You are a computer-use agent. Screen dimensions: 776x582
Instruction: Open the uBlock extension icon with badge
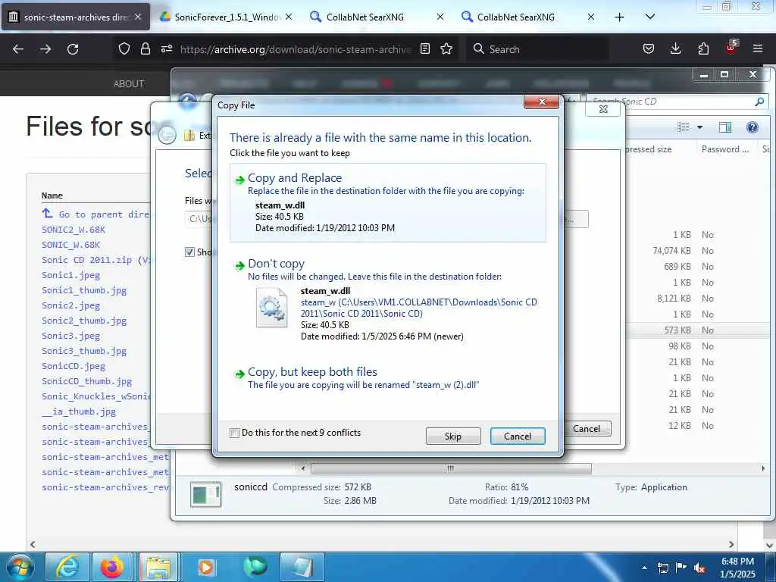731,48
